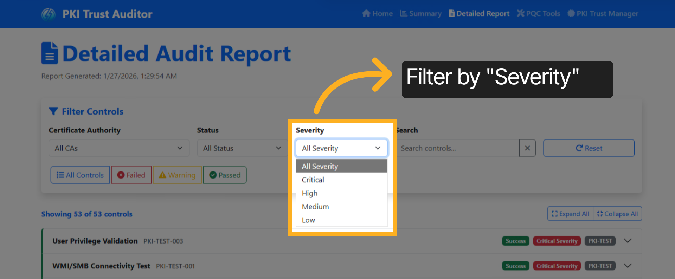
Task: Click the WMI/SMB Connectivity Test control title
Action: click(101, 266)
